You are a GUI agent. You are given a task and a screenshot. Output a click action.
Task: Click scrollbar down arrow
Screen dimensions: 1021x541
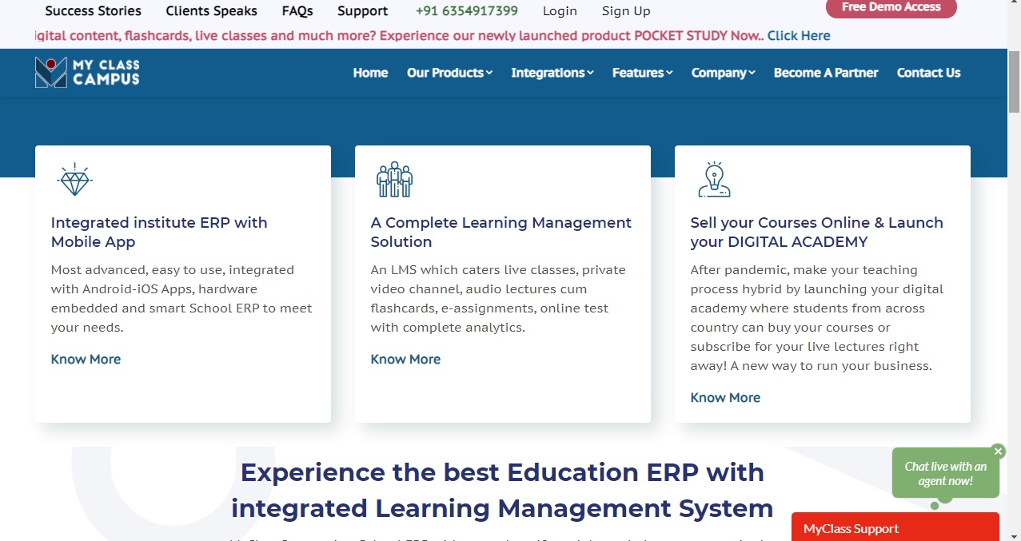coord(1014,535)
